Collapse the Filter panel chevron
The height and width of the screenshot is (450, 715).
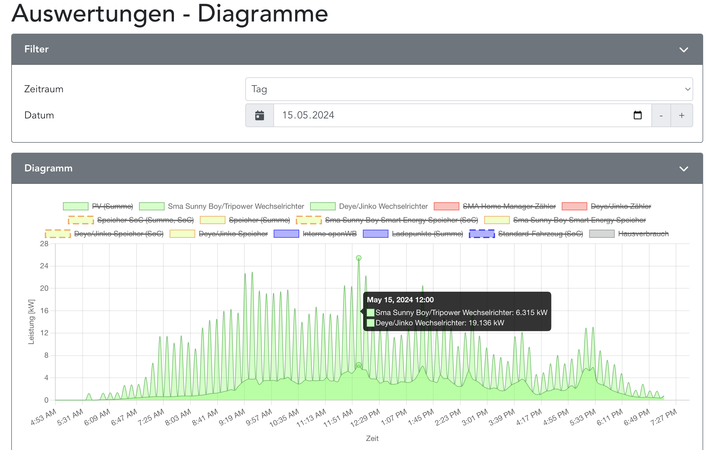(x=684, y=50)
